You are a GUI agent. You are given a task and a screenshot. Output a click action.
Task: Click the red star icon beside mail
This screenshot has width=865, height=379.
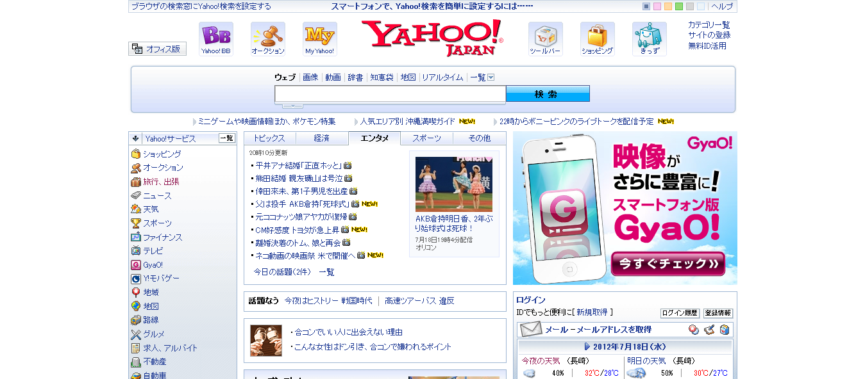coord(694,330)
